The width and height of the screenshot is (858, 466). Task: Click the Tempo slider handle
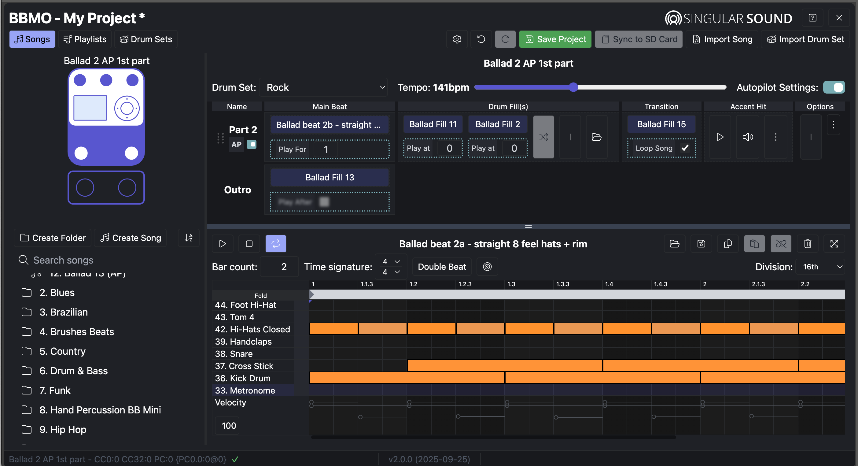(x=573, y=87)
